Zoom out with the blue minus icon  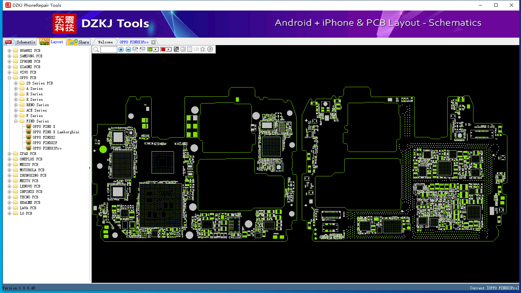tap(128, 50)
